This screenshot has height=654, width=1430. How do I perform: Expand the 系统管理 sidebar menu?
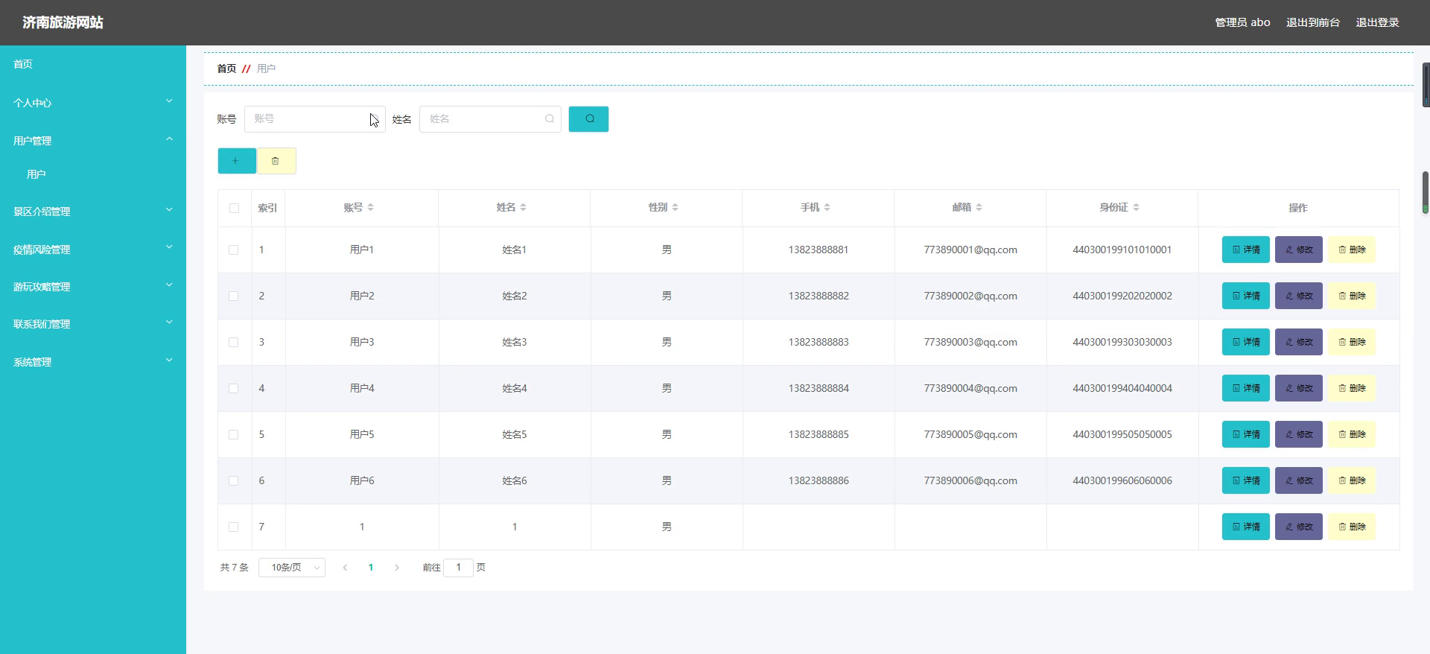pos(93,362)
